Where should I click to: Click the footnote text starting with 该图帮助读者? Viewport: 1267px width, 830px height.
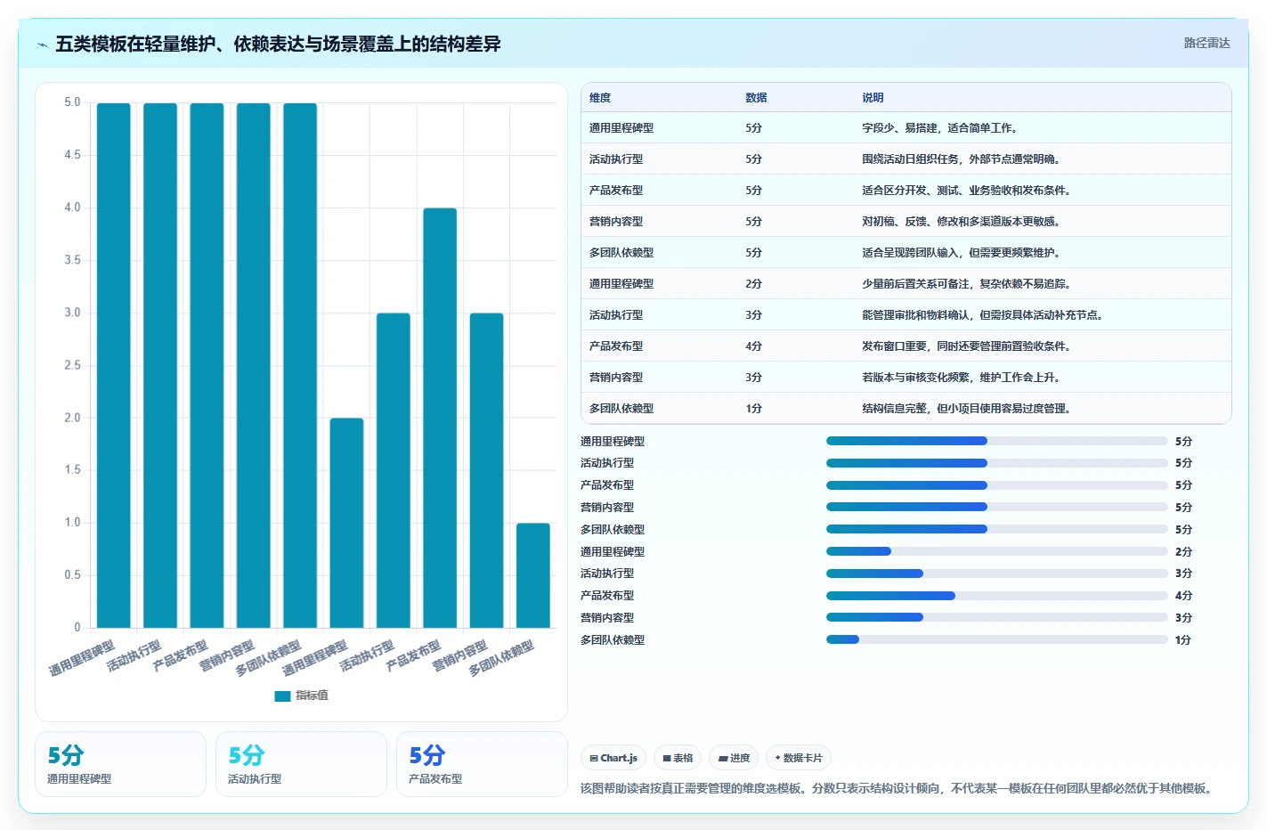click(x=897, y=788)
